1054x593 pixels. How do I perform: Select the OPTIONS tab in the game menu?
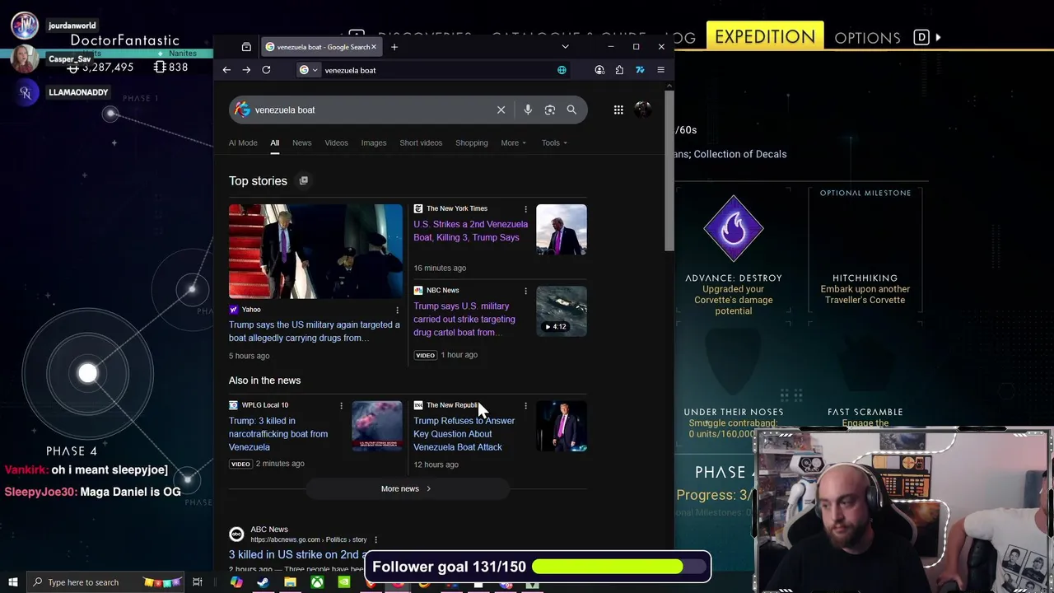click(x=867, y=38)
